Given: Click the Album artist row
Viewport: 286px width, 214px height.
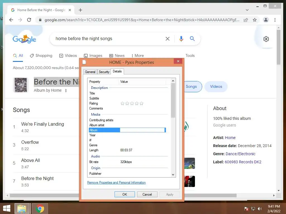Looking at the screenshot, I should tap(127, 125).
